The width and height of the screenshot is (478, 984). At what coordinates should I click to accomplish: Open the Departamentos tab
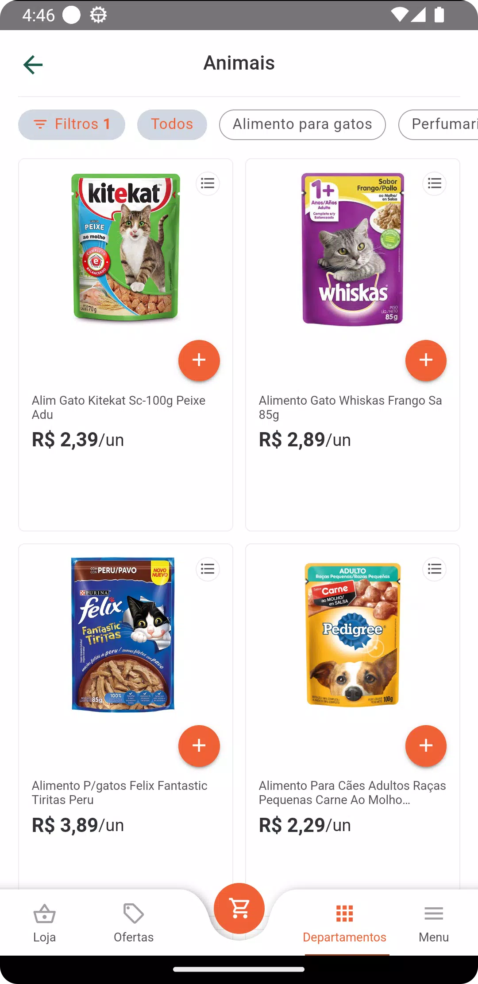pos(344,923)
